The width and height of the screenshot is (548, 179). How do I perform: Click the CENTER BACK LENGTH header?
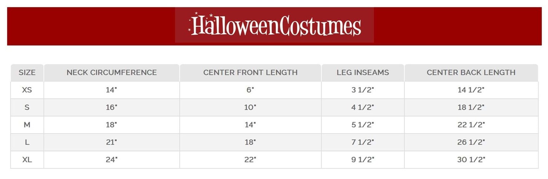pyautogui.click(x=471, y=72)
